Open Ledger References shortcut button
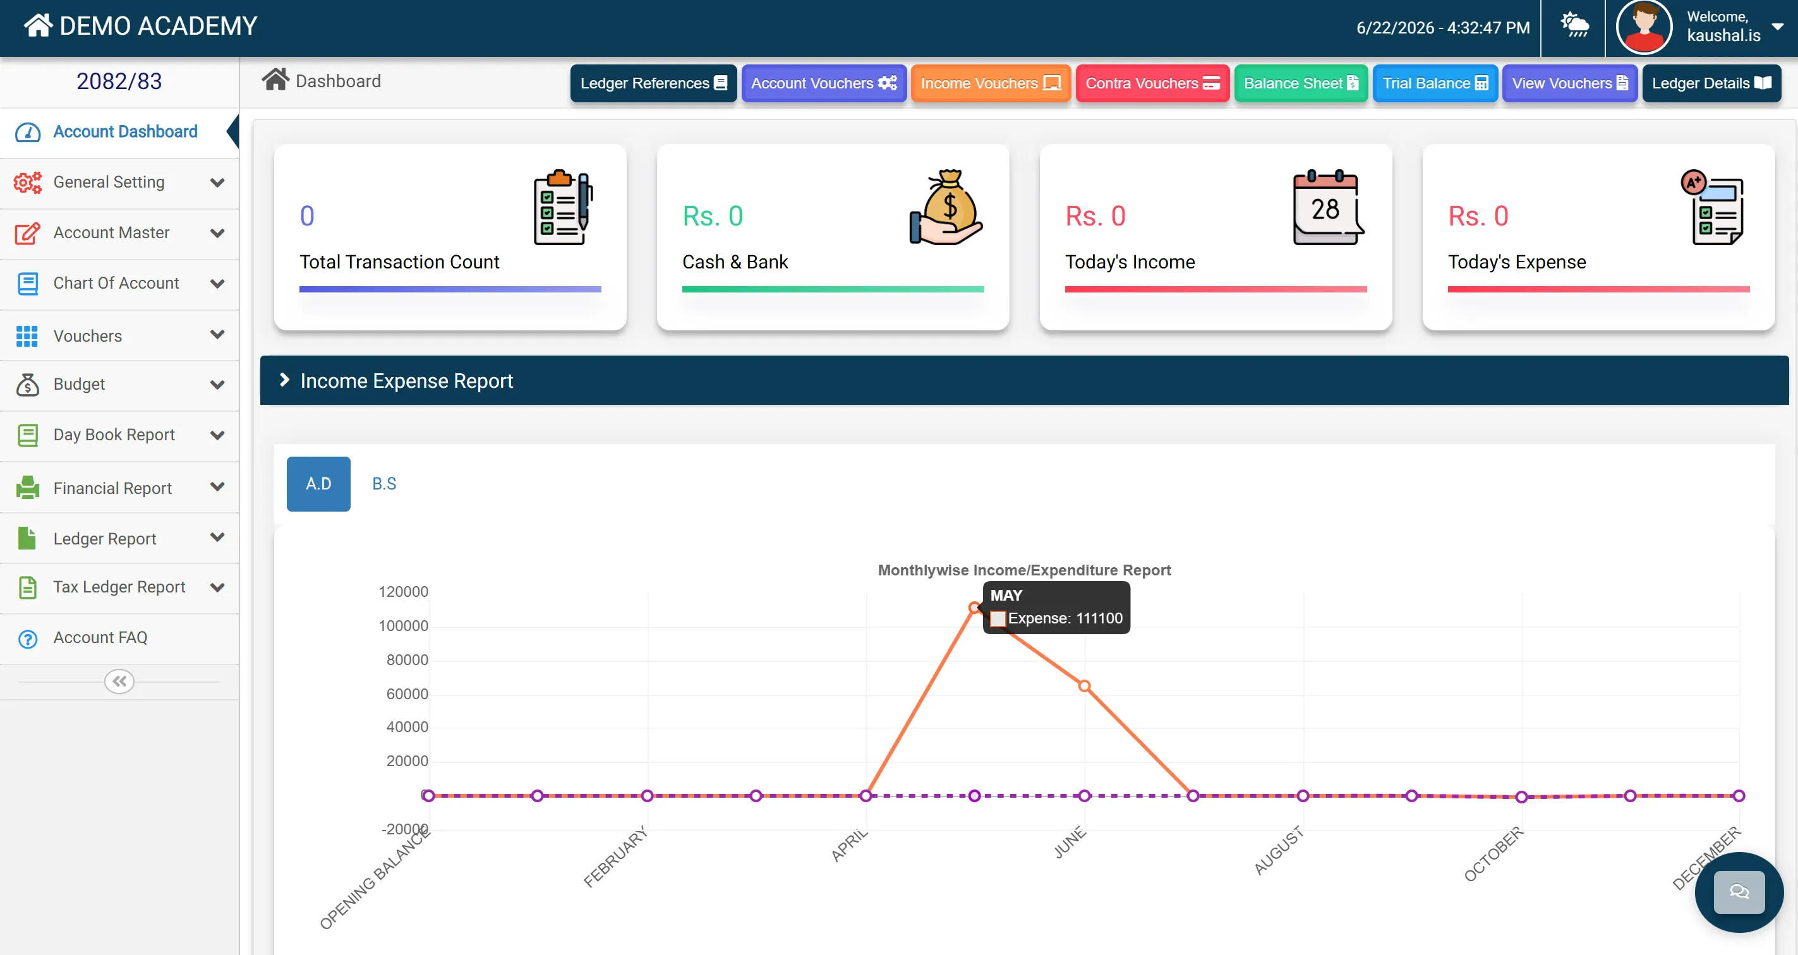The width and height of the screenshot is (1798, 955). pos(653,83)
